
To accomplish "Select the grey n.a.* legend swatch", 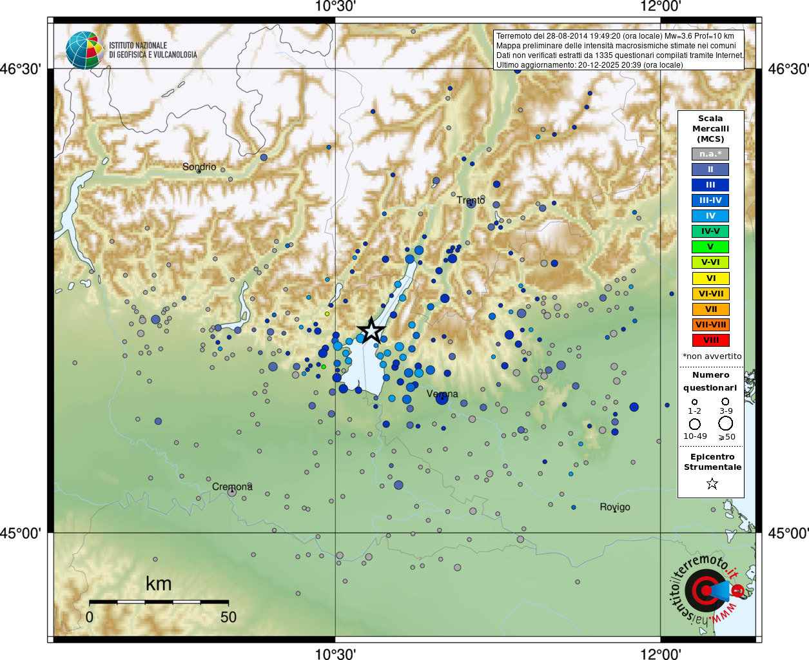I will (x=710, y=154).
